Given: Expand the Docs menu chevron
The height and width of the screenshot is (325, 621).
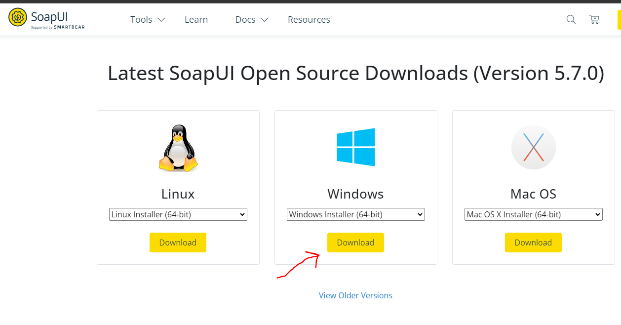Looking at the screenshot, I should click(x=265, y=20).
